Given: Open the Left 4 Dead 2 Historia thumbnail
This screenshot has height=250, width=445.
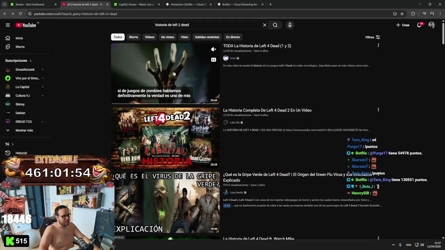Looking at the screenshot, I should [x=165, y=138].
